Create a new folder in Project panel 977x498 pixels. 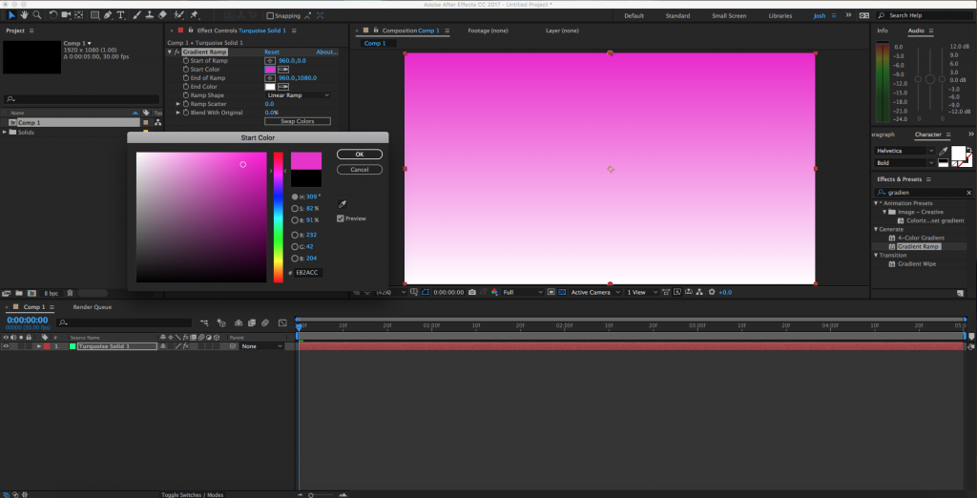tap(19, 293)
